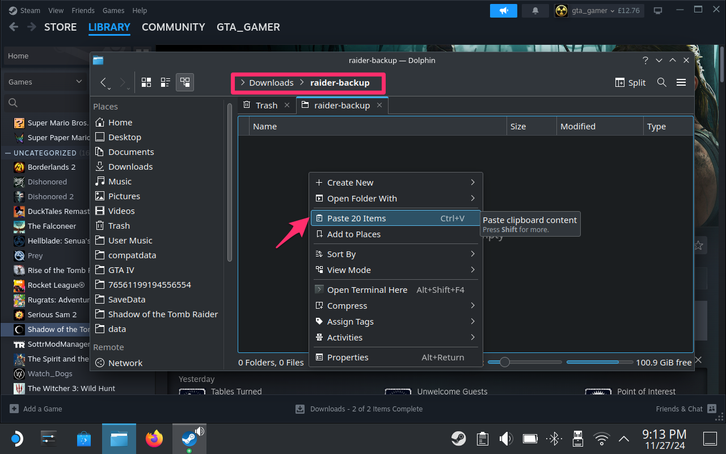
Task: Toggle Details view mode button in toolbar
Action: click(185, 82)
